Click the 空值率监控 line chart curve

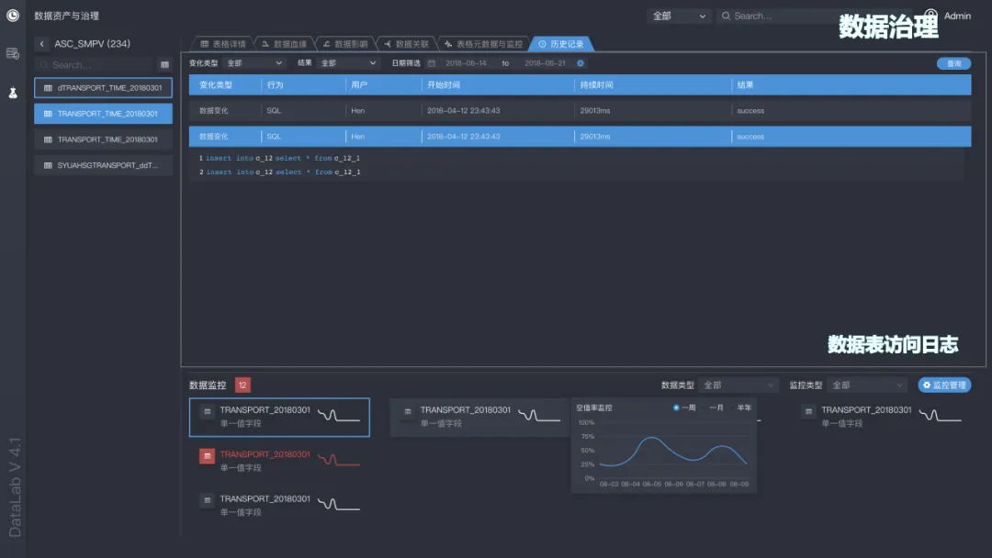[x=672, y=451]
